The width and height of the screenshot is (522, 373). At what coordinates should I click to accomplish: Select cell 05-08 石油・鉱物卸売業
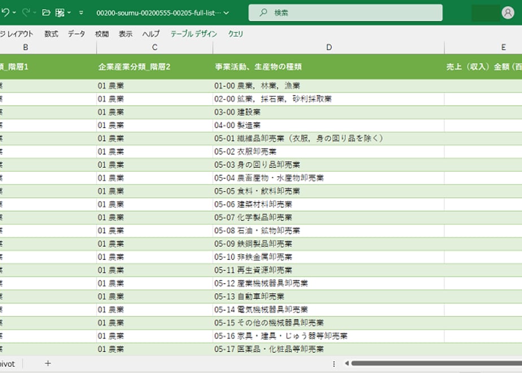coord(329,231)
